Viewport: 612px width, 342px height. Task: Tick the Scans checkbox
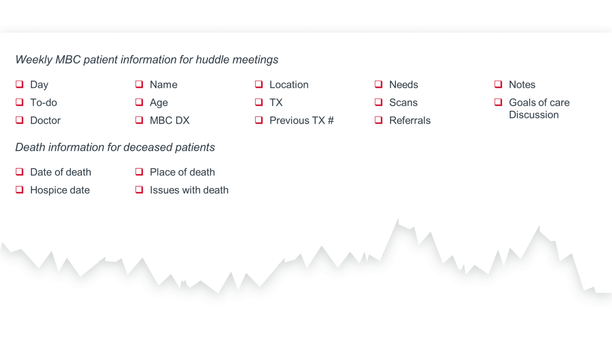[379, 102]
